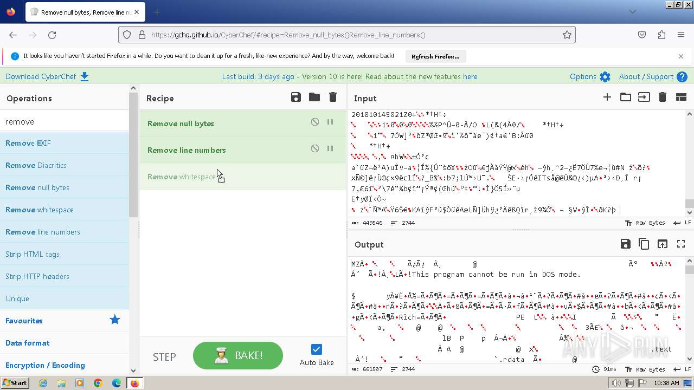Change output end of line sequence LF
The image size is (694, 390).
pyautogui.click(x=682, y=369)
